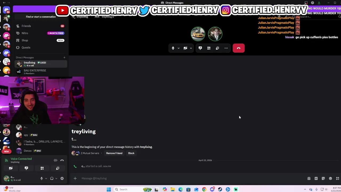Open BAU ENTERPRISE group chat
Image resolution: width=341 pixels, height=192 pixels.
(x=41, y=72)
